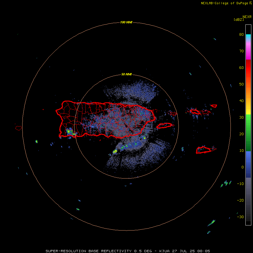
Task: Click the green segment of the color bar
Action: 248,133
